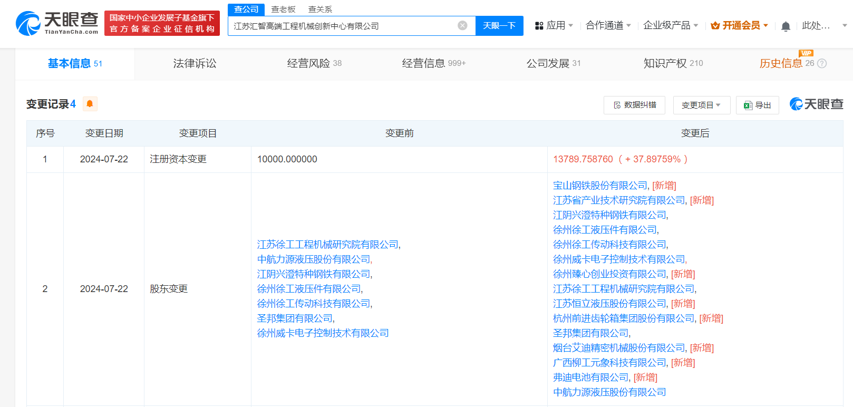Viewport: 853px width, 407px height.
Task: Switch to the 知识产权 tab
Action: [x=673, y=64]
